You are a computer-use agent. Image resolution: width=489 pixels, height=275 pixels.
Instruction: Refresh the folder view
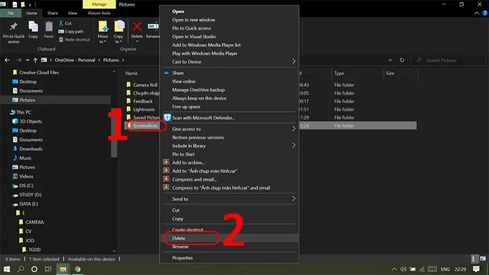[402, 60]
